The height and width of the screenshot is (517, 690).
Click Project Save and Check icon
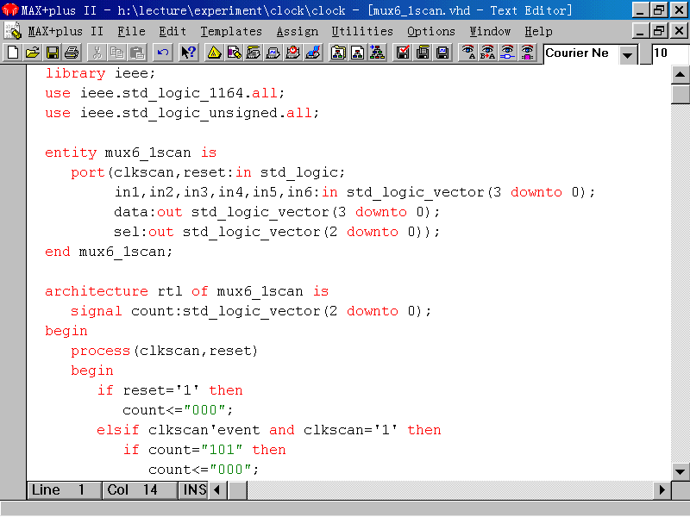tap(403, 53)
